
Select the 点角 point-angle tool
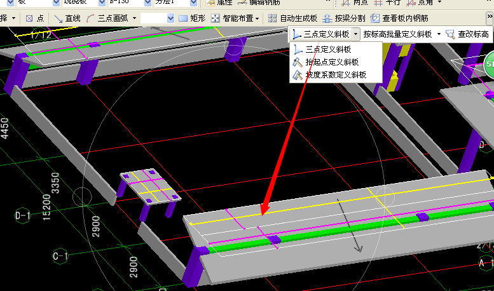pyautogui.click(x=420, y=3)
